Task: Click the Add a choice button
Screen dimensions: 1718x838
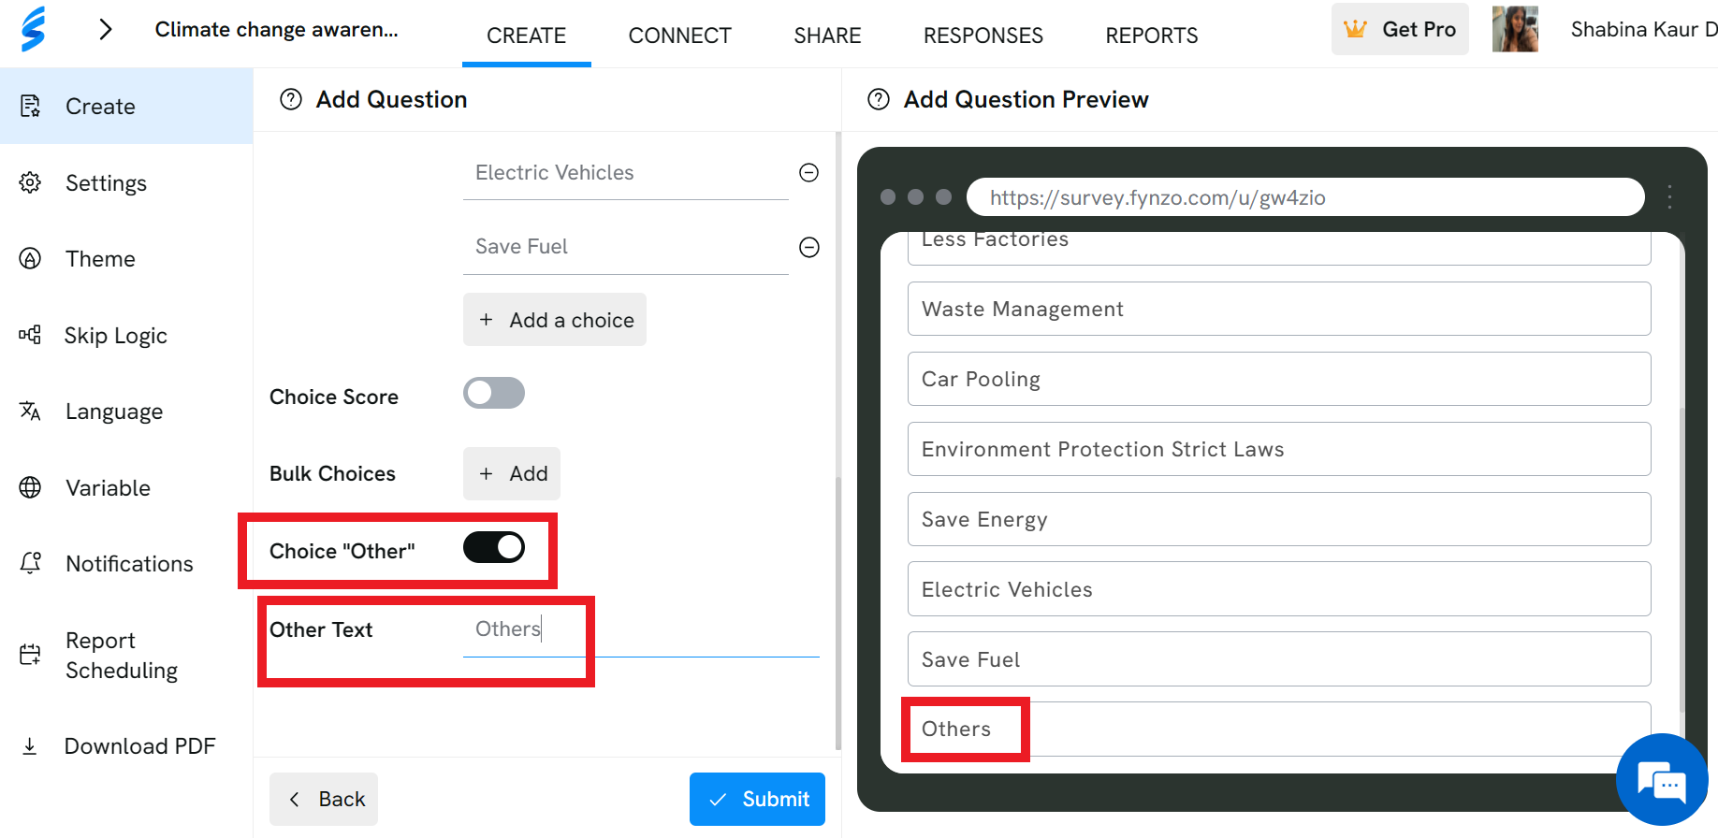Action: 555,320
